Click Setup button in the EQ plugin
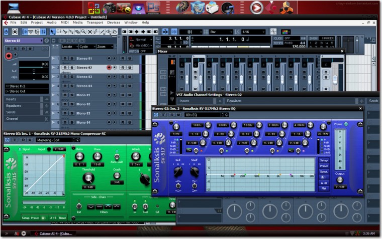Viewport: 382px width, 239px height. pos(324,160)
